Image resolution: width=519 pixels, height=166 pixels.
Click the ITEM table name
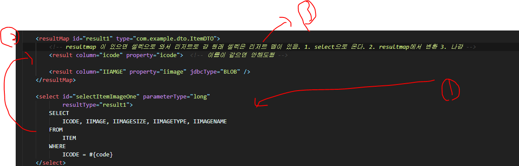[x=69, y=138]
